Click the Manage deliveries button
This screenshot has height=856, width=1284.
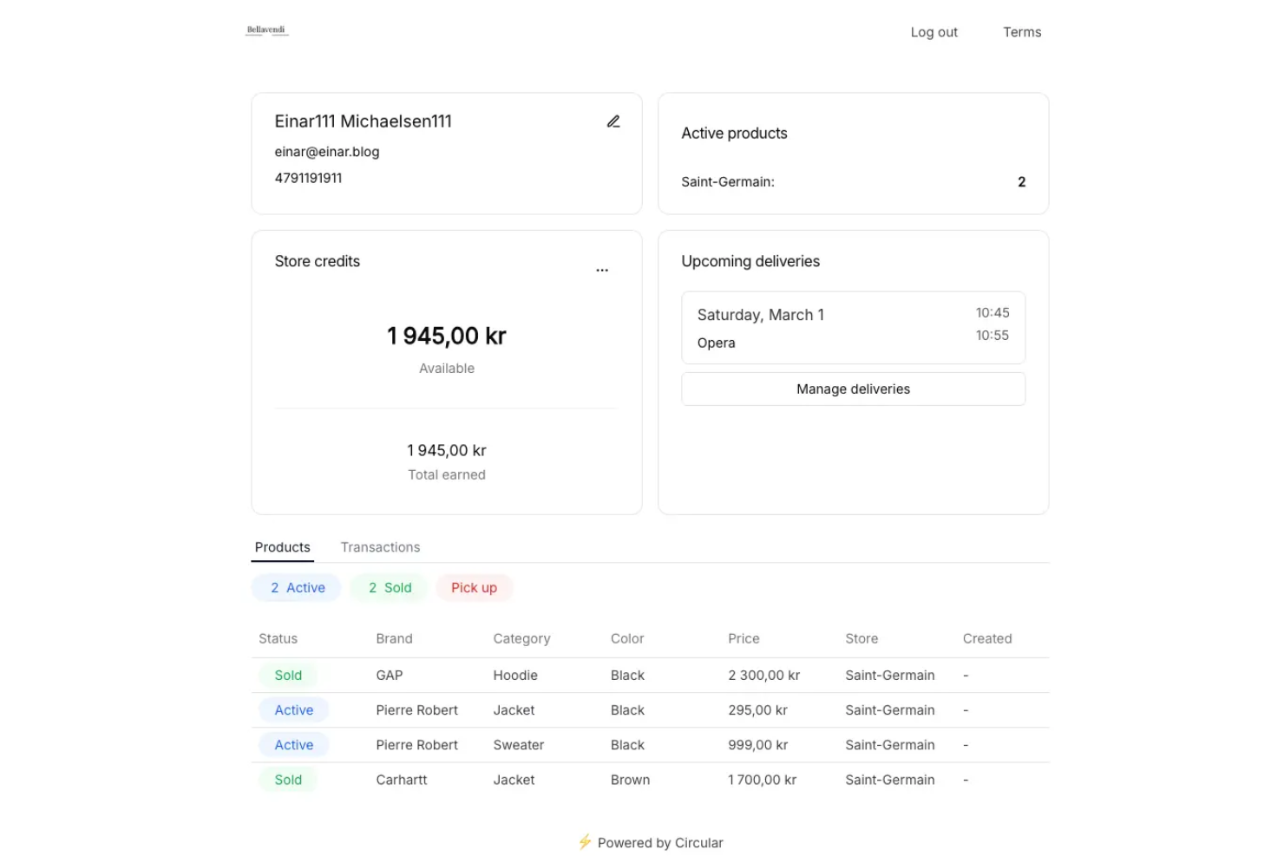pos(853,389)
